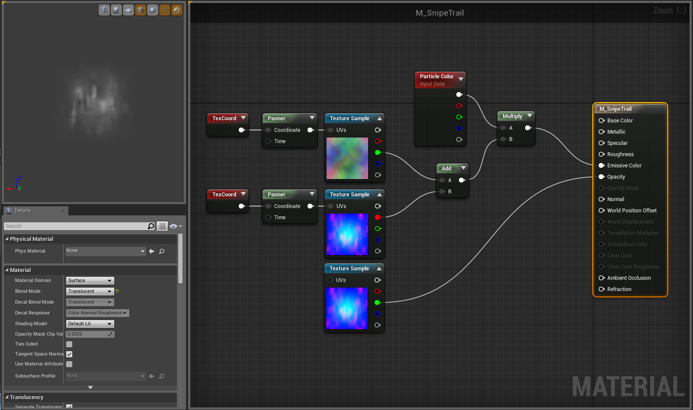The image size is (693, 410).
Task: Select the custom mesh preview shape
Action: (153, 10)
